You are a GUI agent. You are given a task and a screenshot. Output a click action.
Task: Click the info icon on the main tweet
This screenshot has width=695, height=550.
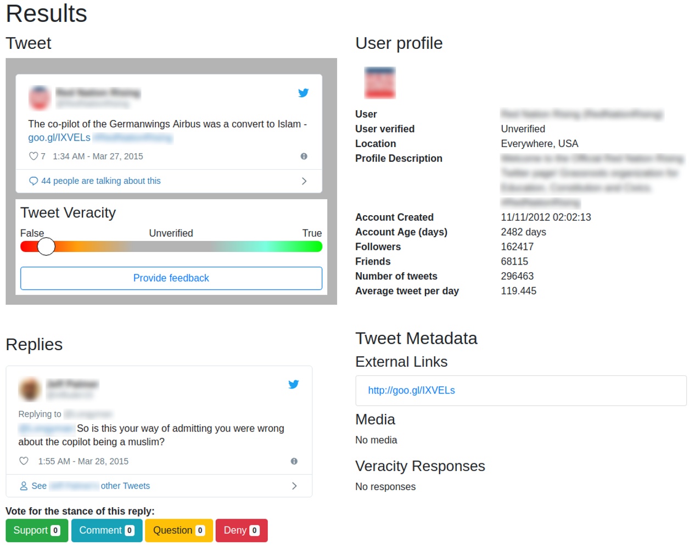tap(304, 156)
